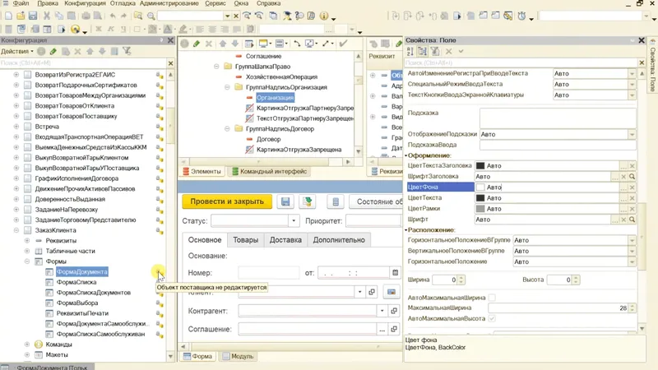
Task: Collapse the Формы tree node
Action: (x=27, y=261)
